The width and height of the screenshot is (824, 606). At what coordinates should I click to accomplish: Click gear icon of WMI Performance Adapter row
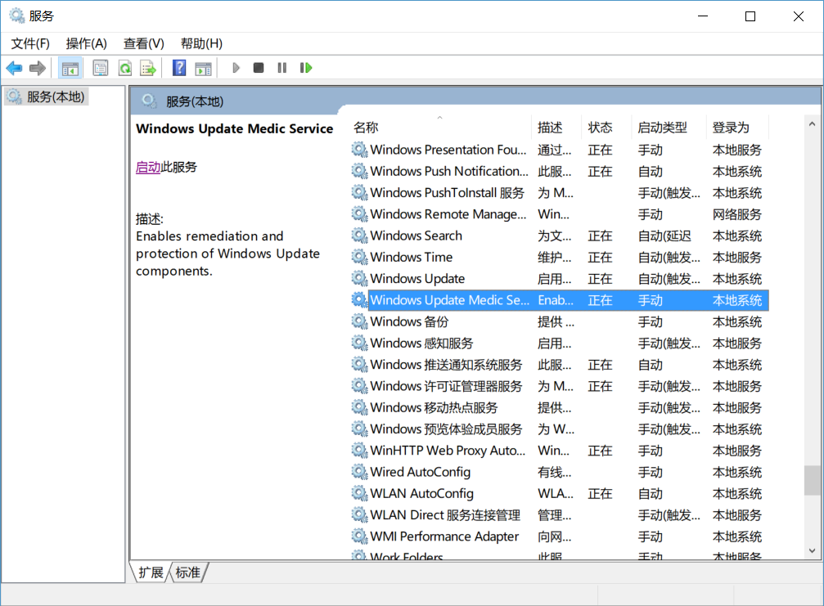[x=359, y=536]
